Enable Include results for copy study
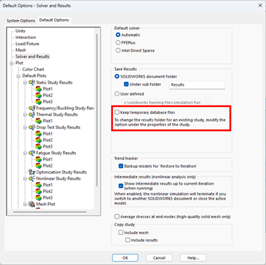This screenshot has width=266, height=265. (128, 240)
